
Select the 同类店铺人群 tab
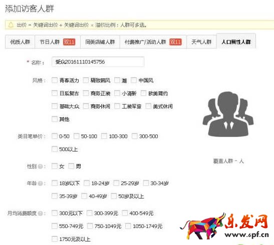(100, 42)
